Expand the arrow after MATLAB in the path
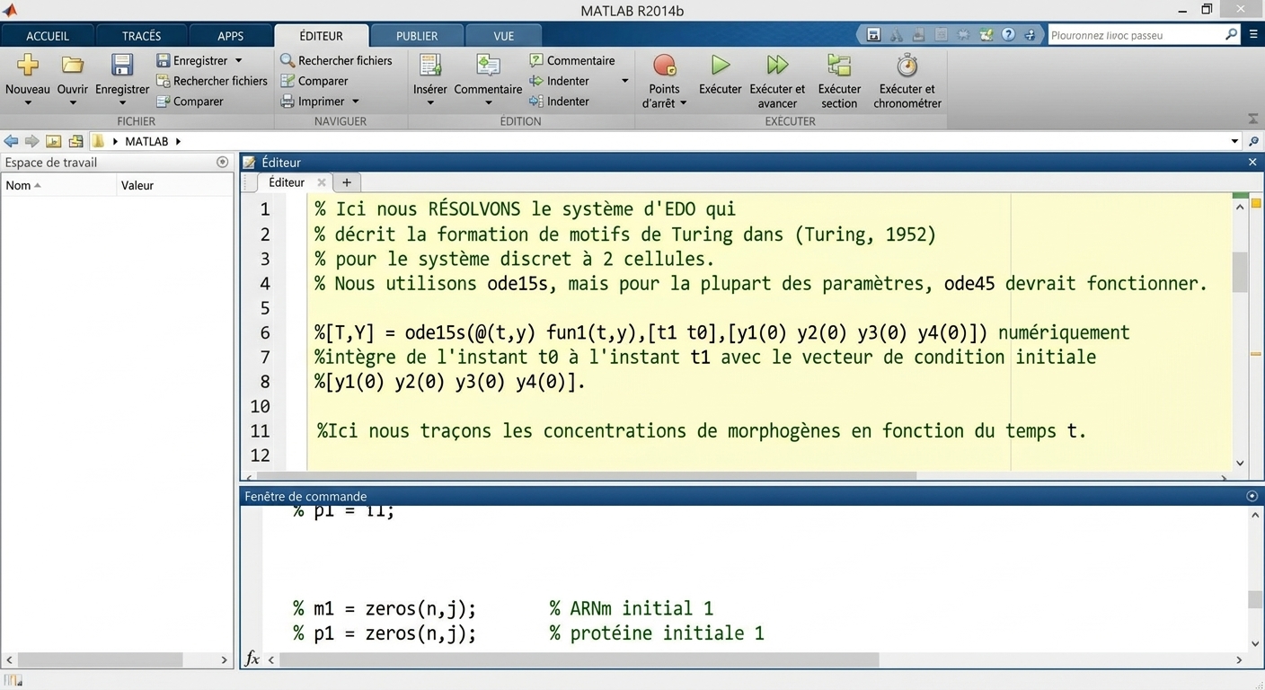1265x690 pixels. [x=178, y=141]
